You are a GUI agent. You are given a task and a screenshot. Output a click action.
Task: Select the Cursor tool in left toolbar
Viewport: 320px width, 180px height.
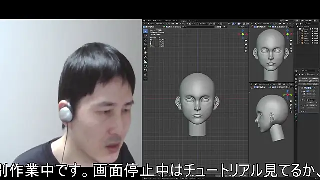[145, 35]
